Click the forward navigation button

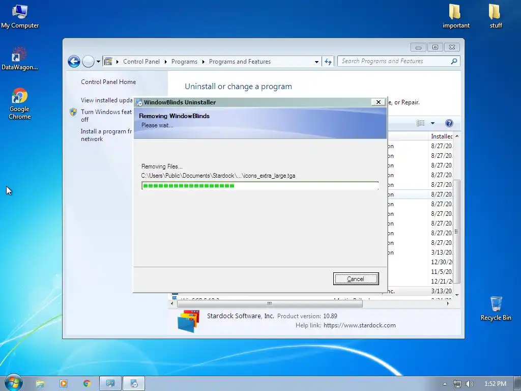[x=88, y=62]
